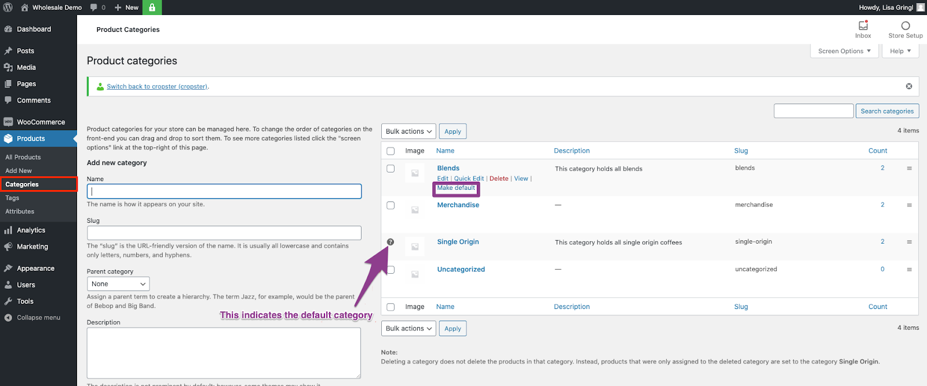This screenshot has height=386, width=927.
Task: Click the top Apply button
Action: [452, 131]
